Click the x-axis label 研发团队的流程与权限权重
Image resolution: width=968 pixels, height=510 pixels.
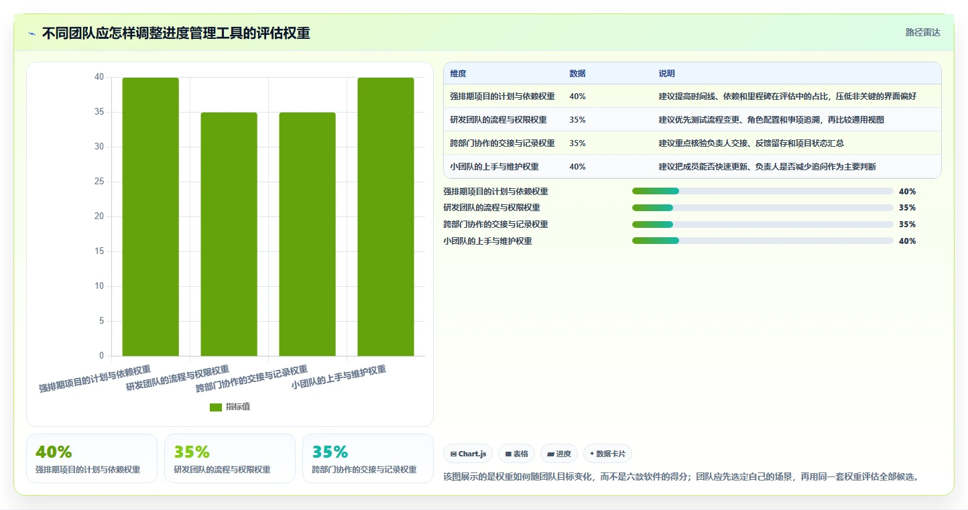[178, 379]
